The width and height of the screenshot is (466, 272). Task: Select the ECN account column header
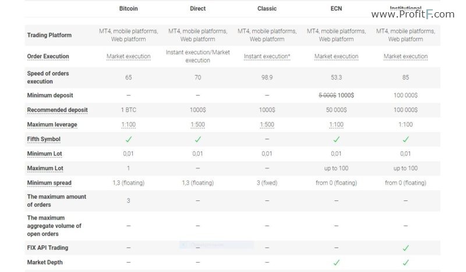(x=336, y=9)
